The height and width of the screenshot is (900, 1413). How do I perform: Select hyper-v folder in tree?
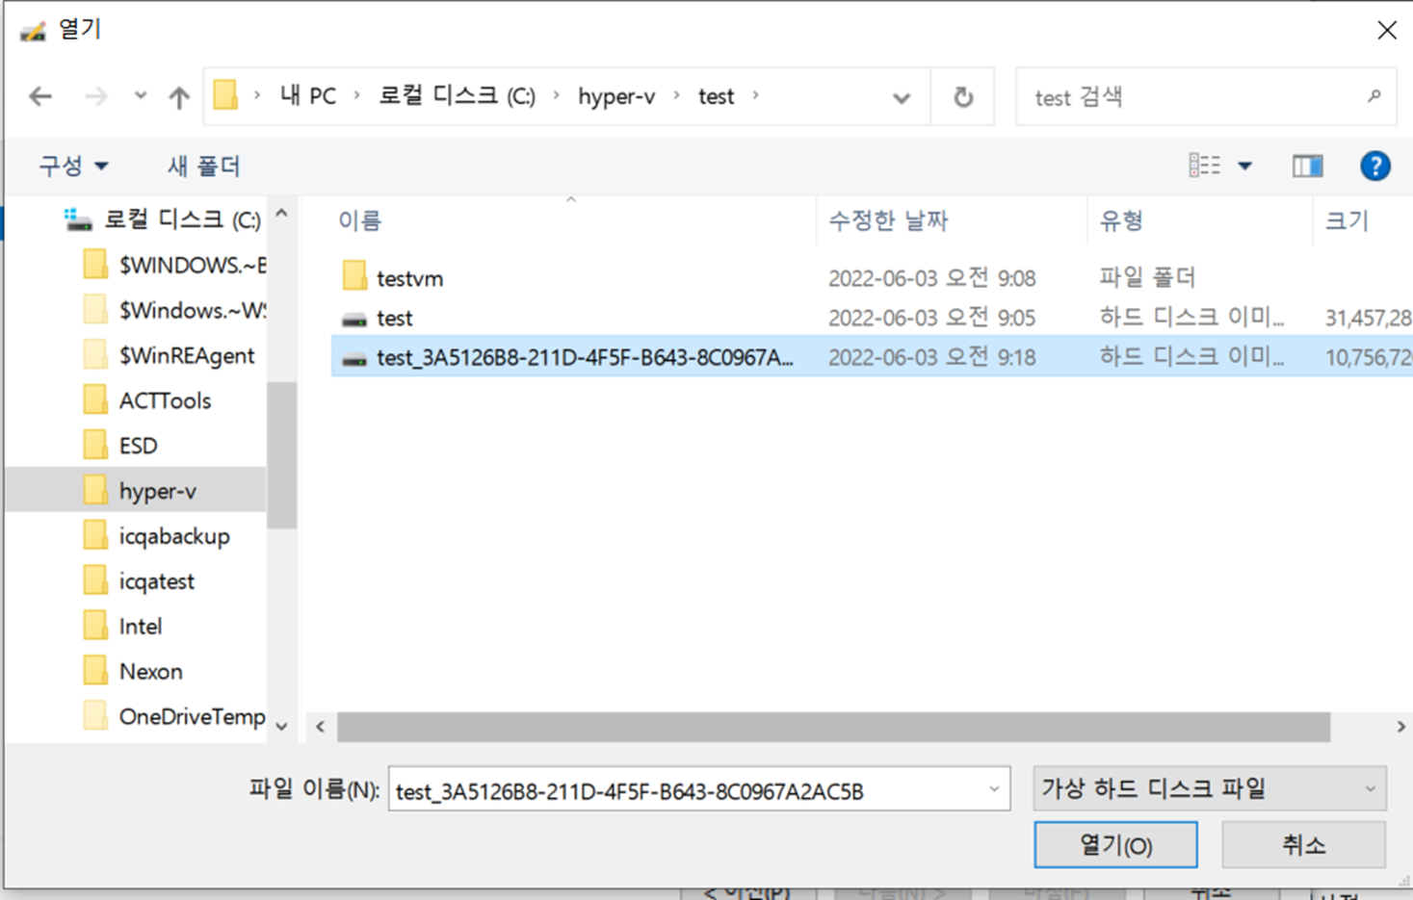(135, 491)
